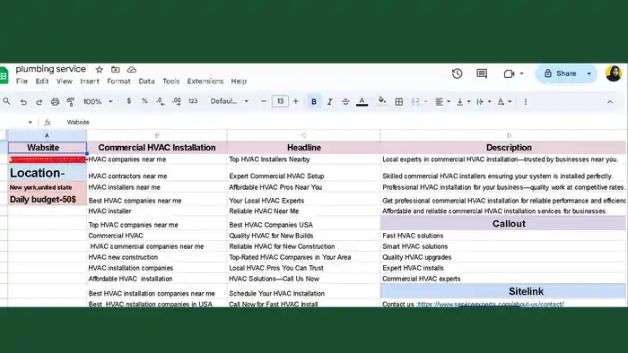Select the Wabsite cell
This screenshot has width=628, height=353.
47,148
